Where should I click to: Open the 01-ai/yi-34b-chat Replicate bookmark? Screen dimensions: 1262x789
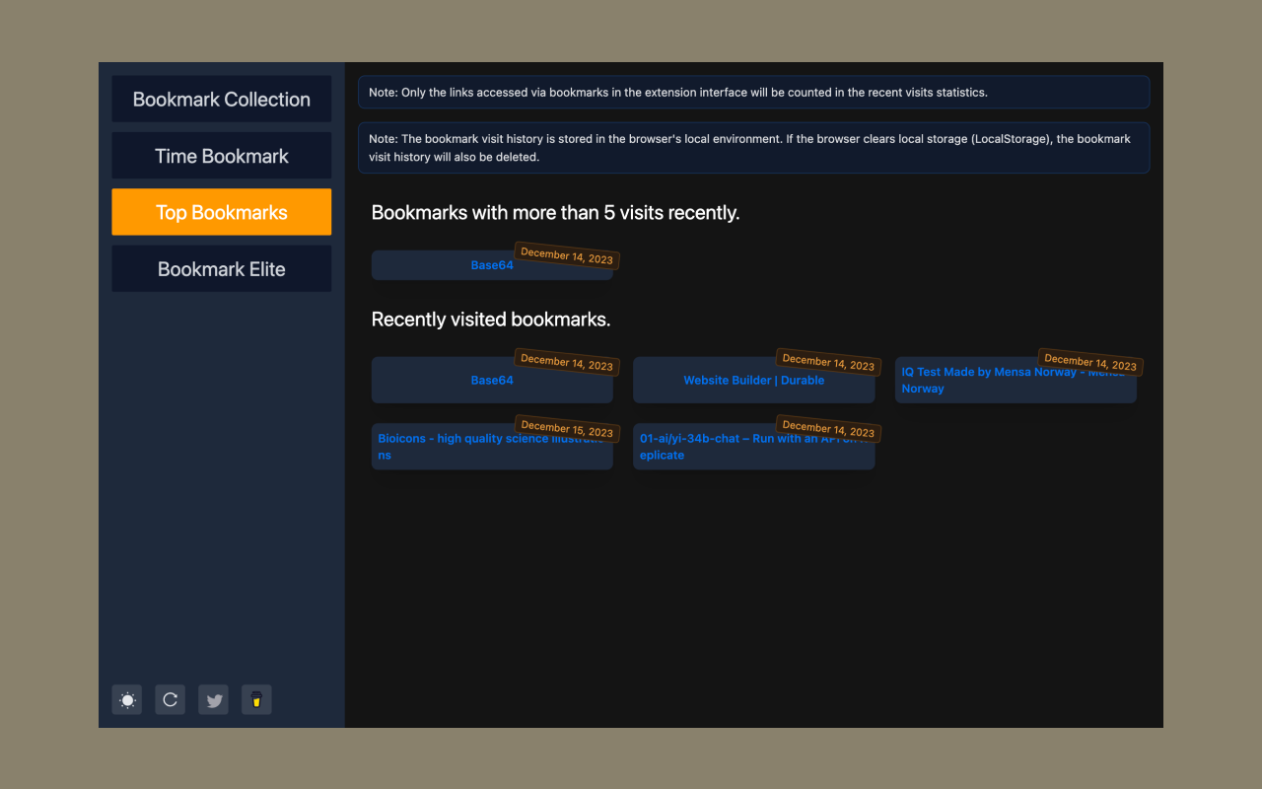[x=754, y=447]
